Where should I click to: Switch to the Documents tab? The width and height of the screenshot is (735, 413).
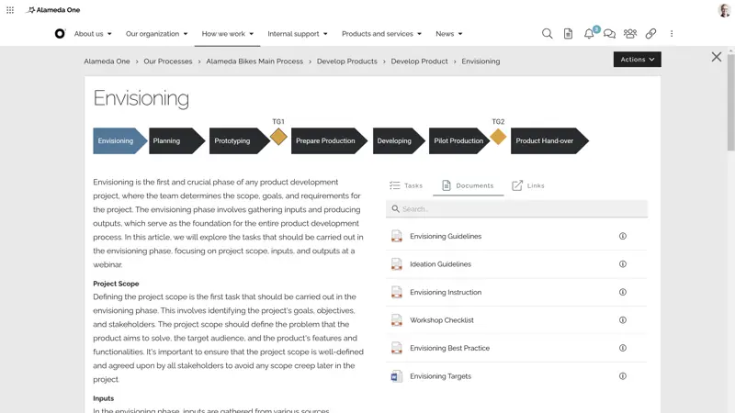click(468, 185)
